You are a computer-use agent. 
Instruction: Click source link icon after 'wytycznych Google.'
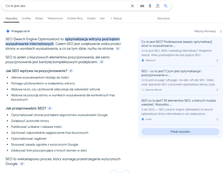(22, 164)
